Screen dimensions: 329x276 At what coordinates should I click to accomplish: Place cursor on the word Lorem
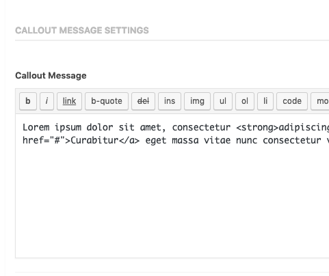tap(36, 127)
